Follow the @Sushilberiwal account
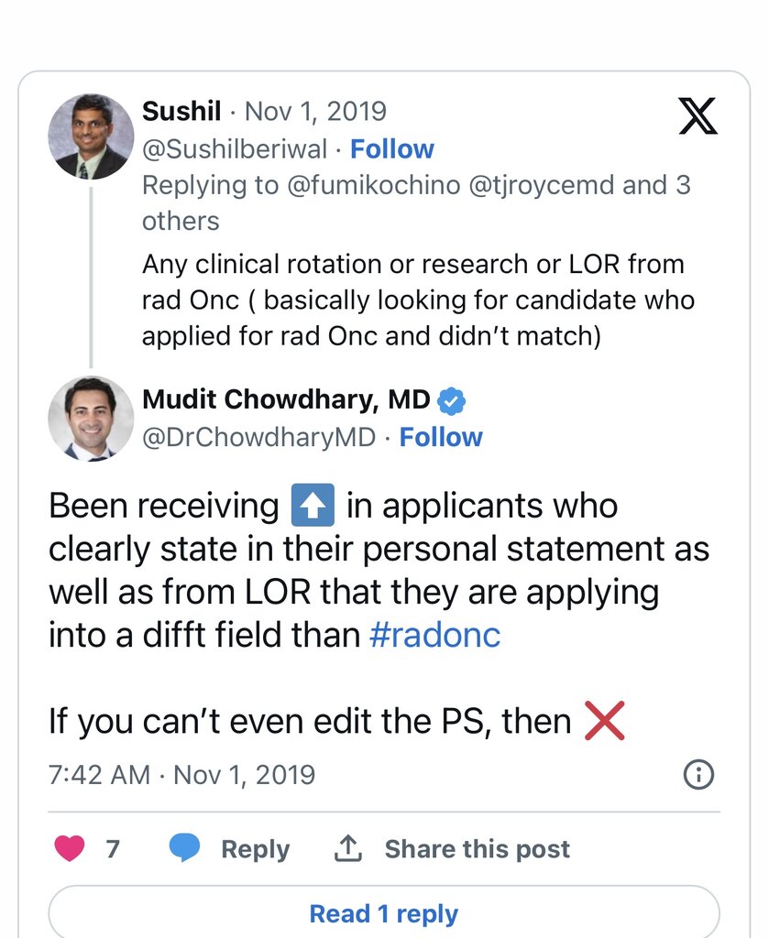 click(x=392, y=149)
